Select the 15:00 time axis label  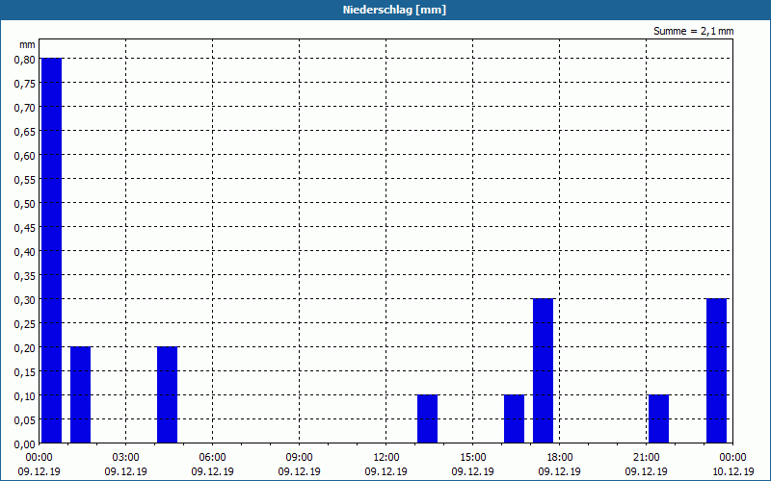tap(472, 457)
